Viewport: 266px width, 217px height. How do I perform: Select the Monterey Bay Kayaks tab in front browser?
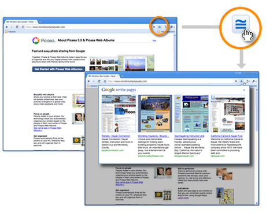[x=103, y=76]
